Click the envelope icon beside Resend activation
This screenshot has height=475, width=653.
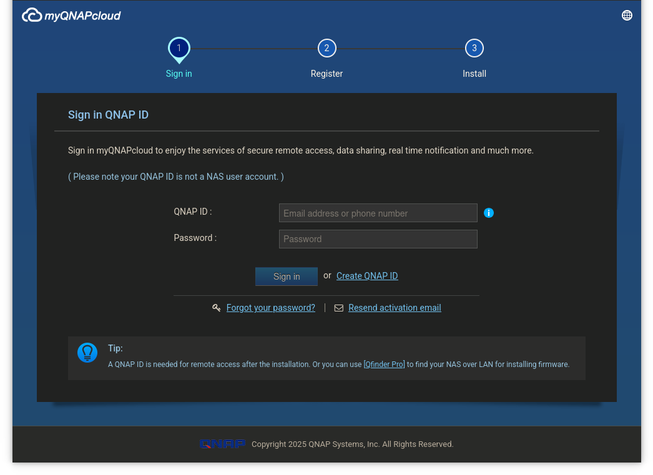[338, 308]
